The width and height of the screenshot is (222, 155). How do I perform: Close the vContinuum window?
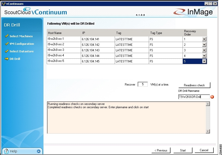click(x=215, y=4)
